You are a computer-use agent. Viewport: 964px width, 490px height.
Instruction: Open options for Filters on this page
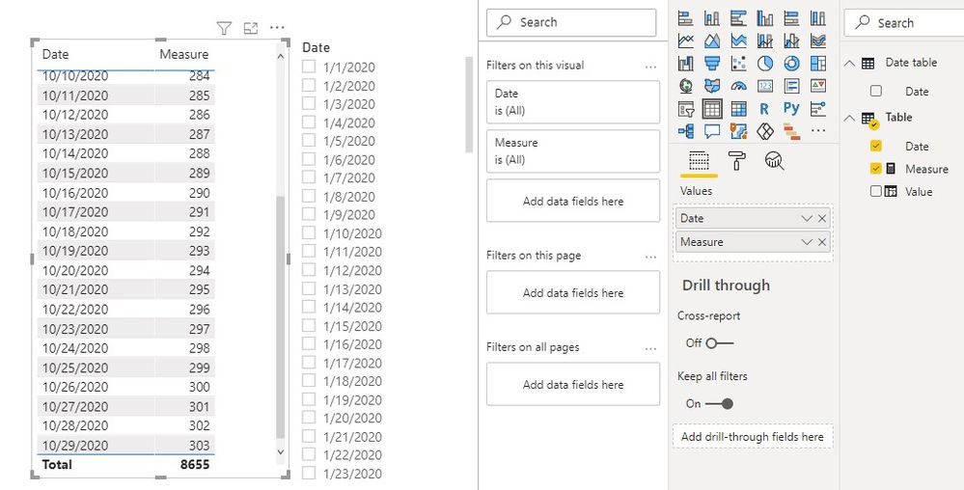point(651,257)
